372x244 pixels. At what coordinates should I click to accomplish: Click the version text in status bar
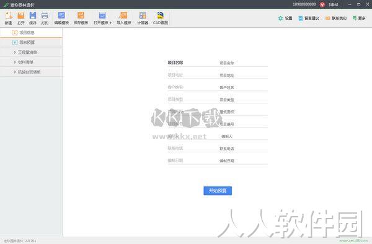point(20,241)
